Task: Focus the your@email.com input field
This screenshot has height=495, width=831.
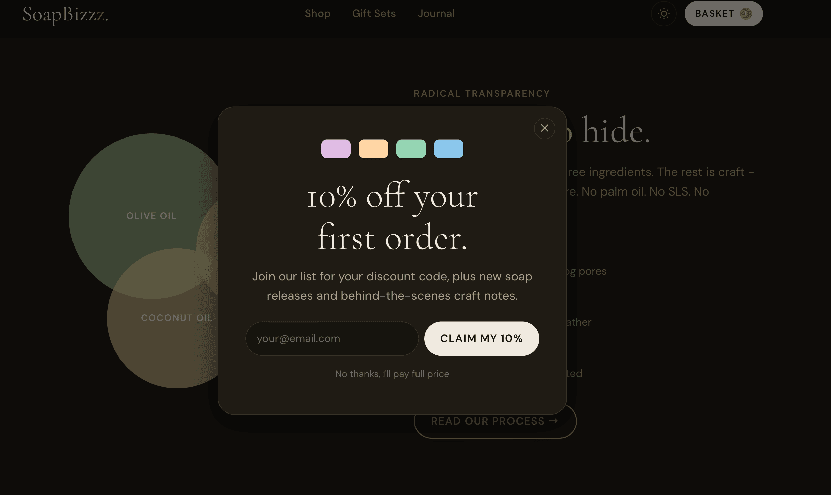Action: 332,339
